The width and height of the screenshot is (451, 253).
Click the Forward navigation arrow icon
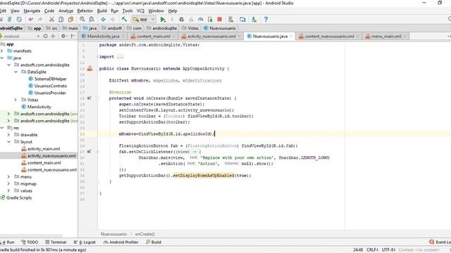[113, 19]
